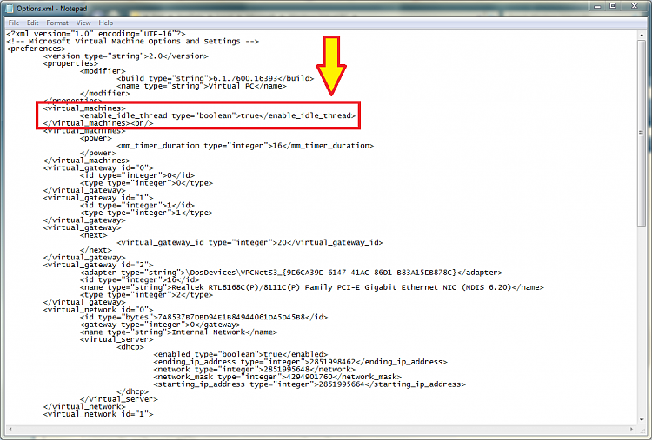The width and height of the screenshot is (652, 440).
Task: Click the closing </dhcp> tag
Action: click(133, 392)
